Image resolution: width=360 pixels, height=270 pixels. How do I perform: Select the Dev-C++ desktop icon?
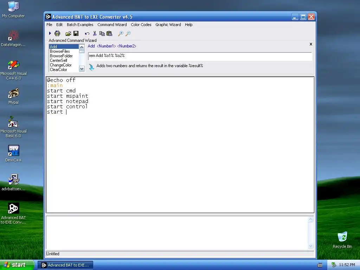13,153
